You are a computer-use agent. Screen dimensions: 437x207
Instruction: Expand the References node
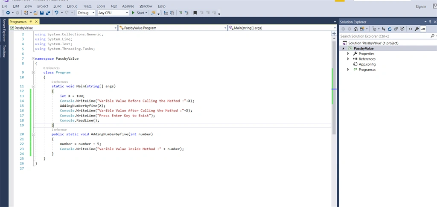[x=348, y=59]
